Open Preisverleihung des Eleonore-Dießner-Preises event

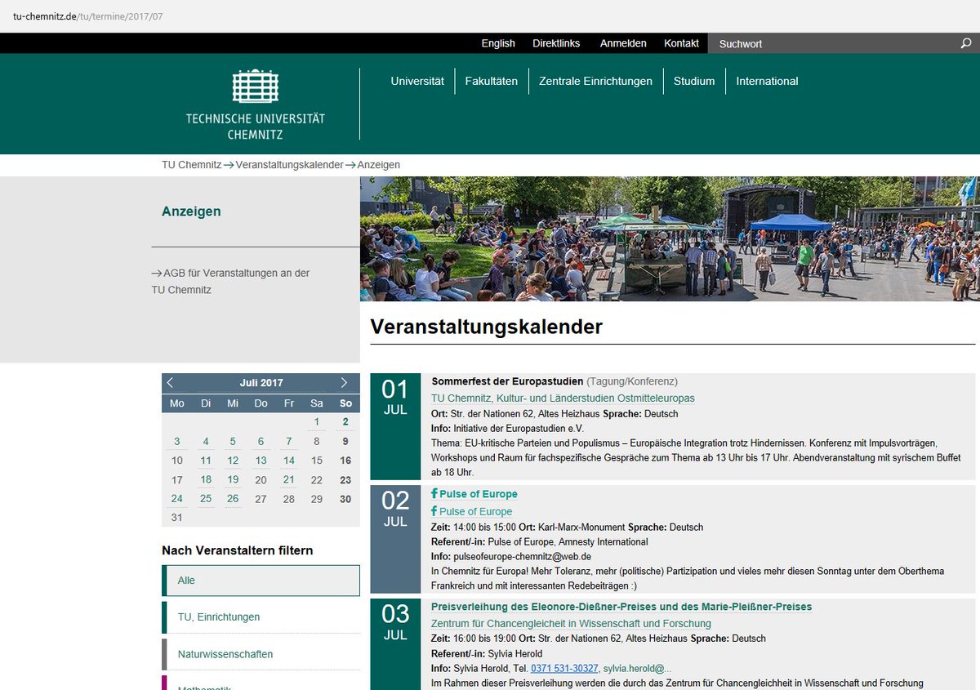(621, 607)
